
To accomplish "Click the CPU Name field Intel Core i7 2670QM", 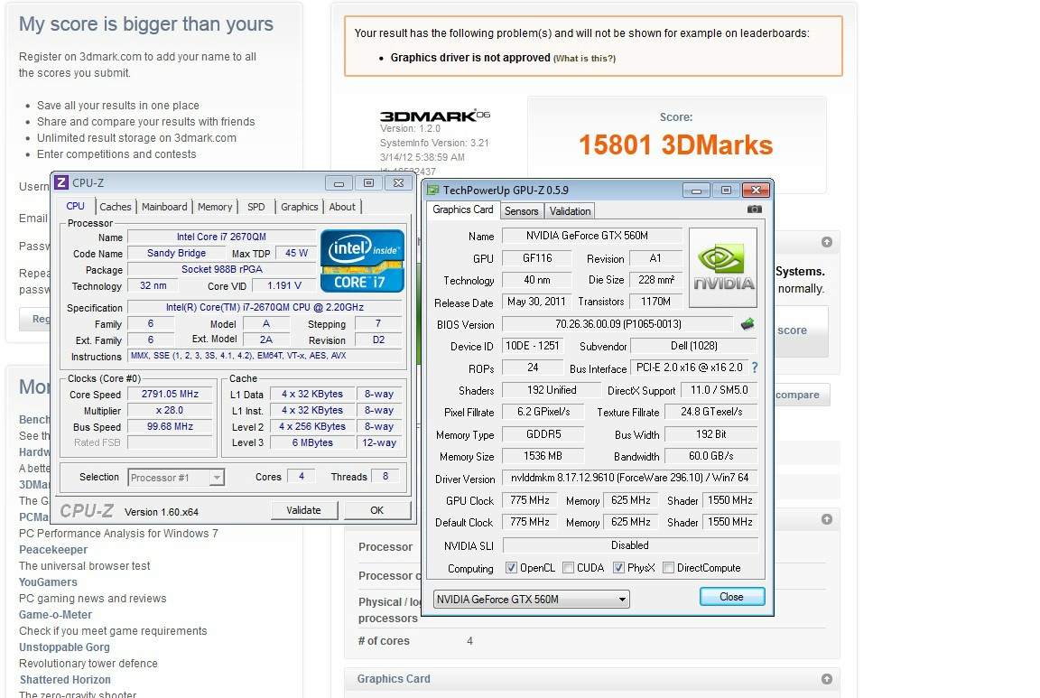I will (221, 237).
